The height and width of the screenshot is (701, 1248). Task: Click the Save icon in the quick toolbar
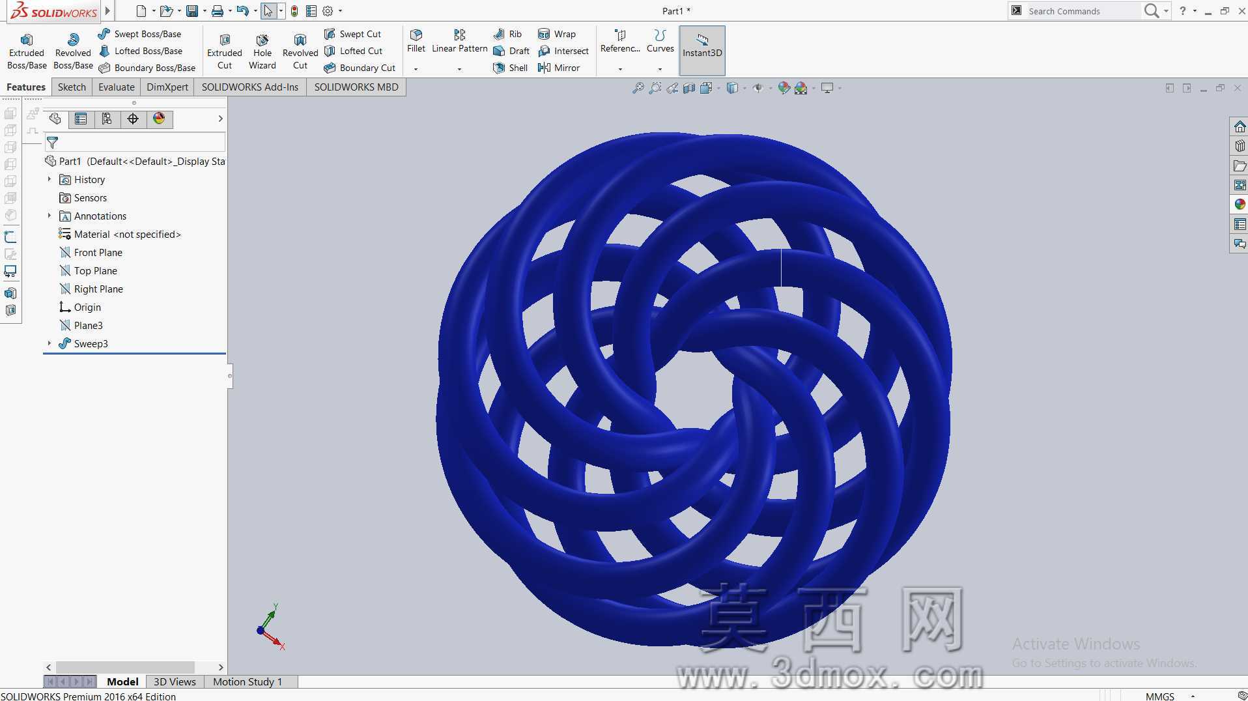[192, 11]
